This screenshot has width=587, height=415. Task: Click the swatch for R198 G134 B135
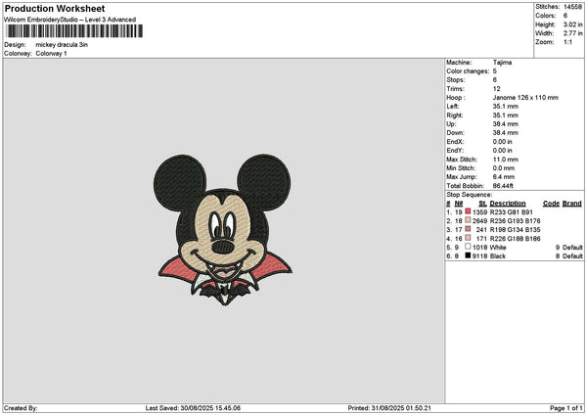(x=468, y=229)
